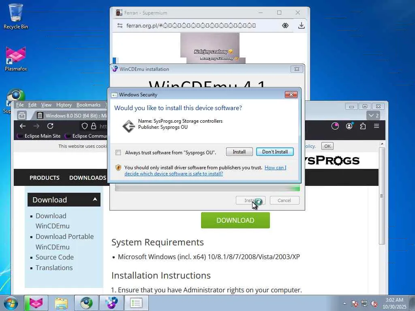Click the muted volume tray icon
Screen dimensions: 415x311
pos(374,304)
